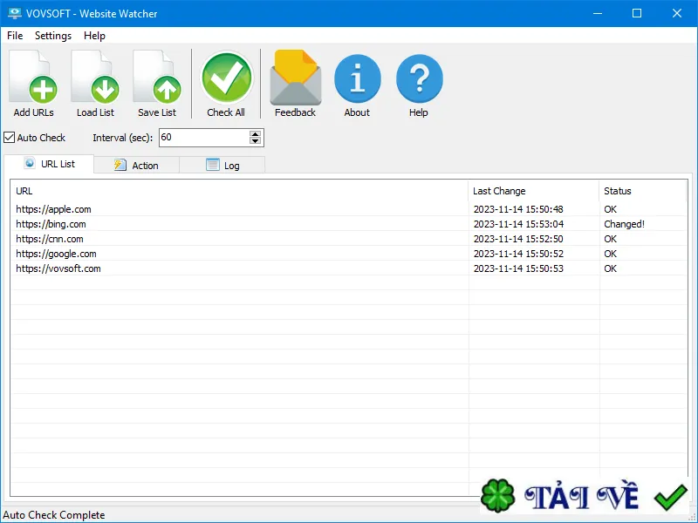Increase interval with the up arrow
The height and width of the screenshot is (523, 698).
tap(255, 134)
